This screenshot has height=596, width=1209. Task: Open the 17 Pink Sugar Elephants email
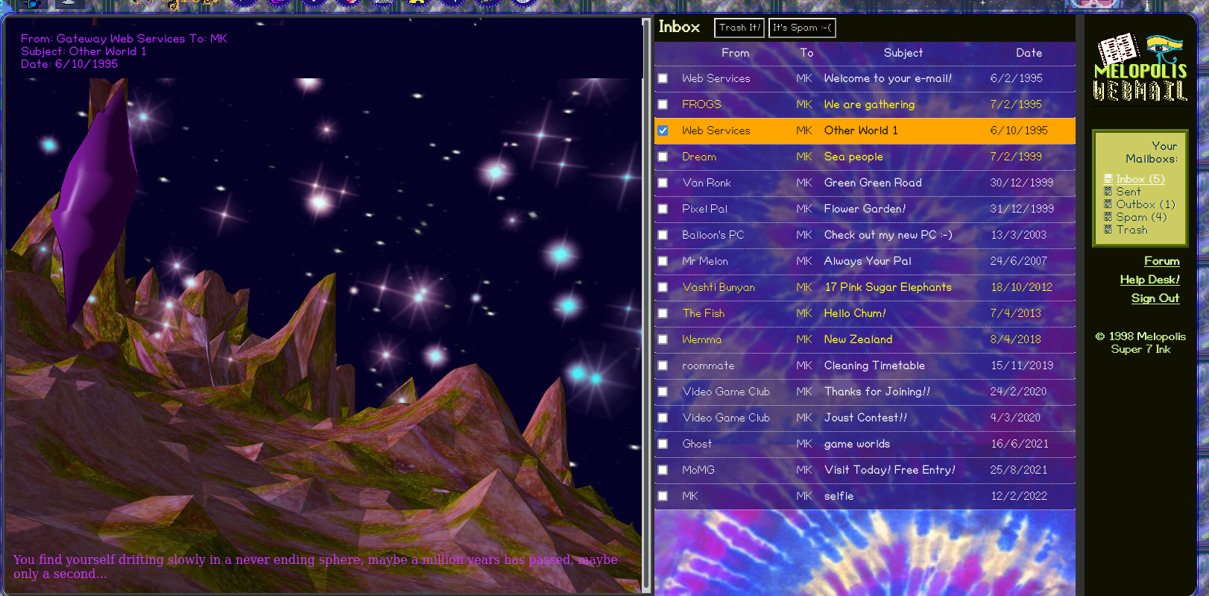pyautogui.click(x=887, y=287)
